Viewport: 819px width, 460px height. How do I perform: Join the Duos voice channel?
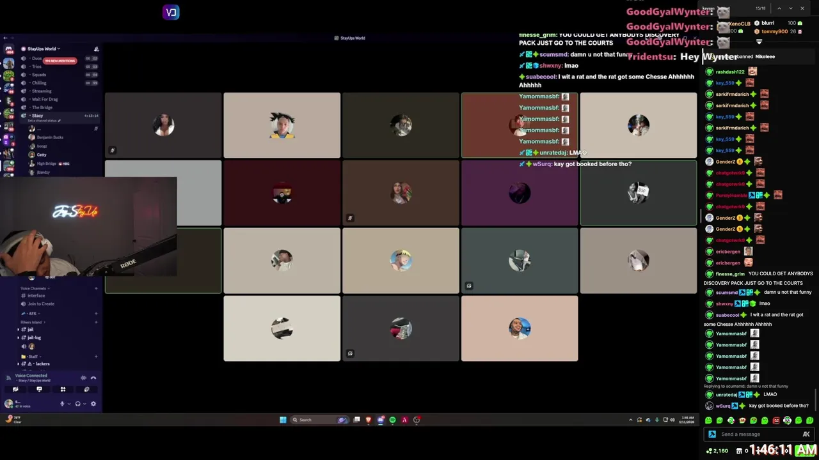[x=36, y=58]
